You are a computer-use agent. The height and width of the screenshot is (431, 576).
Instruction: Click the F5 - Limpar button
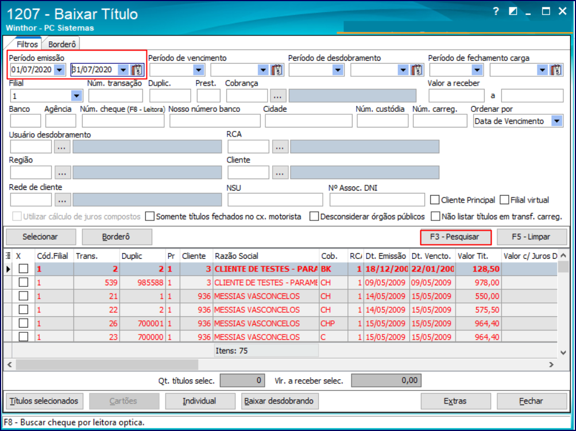click(532, 237)
